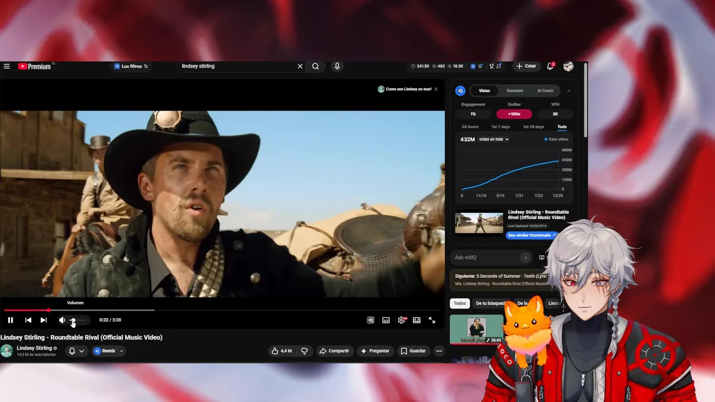Switch to the Resumen tab

click(x=514, y=90)
